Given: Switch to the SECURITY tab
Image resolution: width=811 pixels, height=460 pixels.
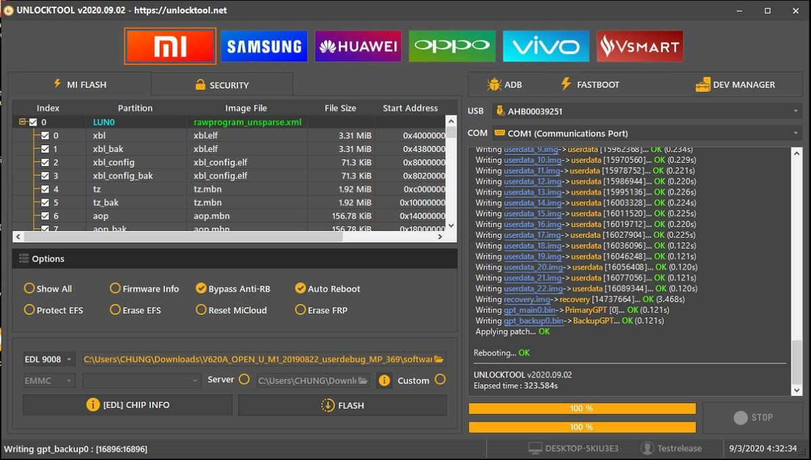Looking at the screenshot, I should (222, 84).
